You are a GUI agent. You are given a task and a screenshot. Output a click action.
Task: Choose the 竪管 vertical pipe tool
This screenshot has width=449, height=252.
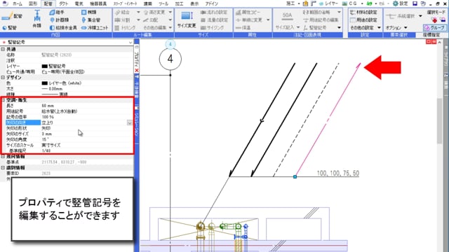(9, 28)
